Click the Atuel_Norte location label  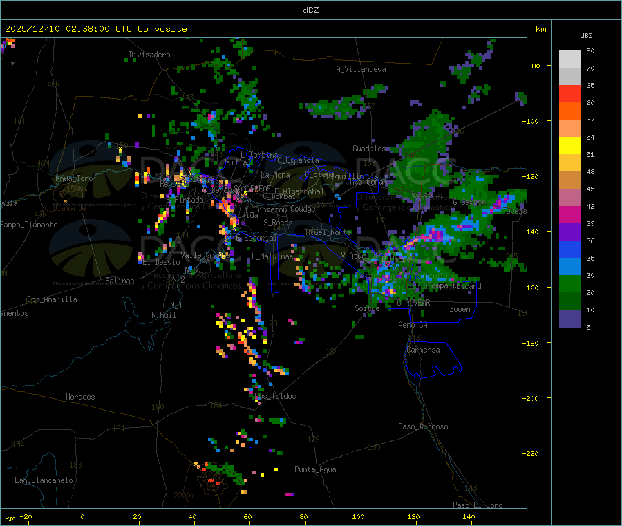[x=329, y=232]
